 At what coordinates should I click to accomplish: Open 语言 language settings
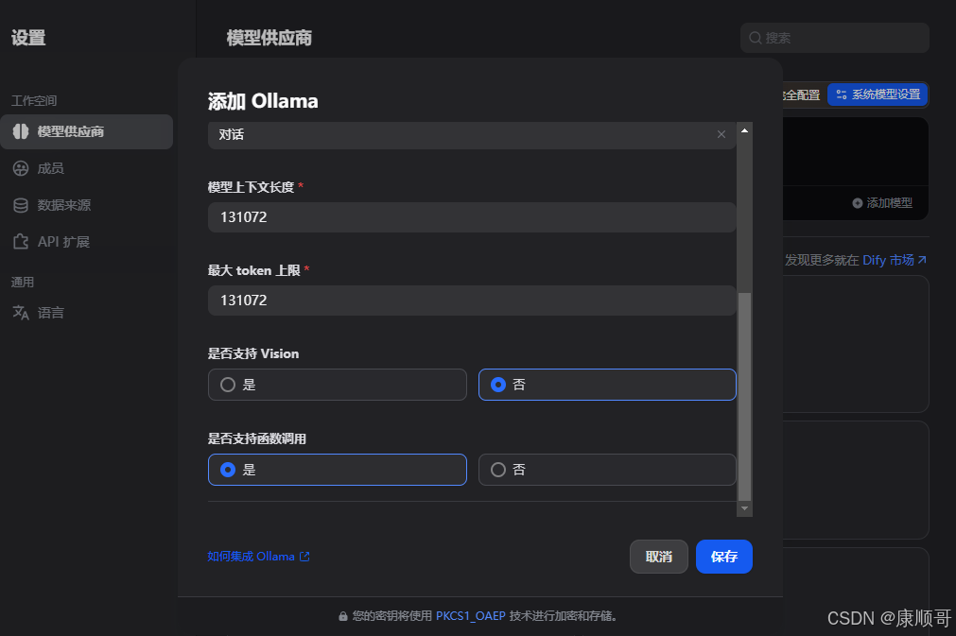pos(51,313)
